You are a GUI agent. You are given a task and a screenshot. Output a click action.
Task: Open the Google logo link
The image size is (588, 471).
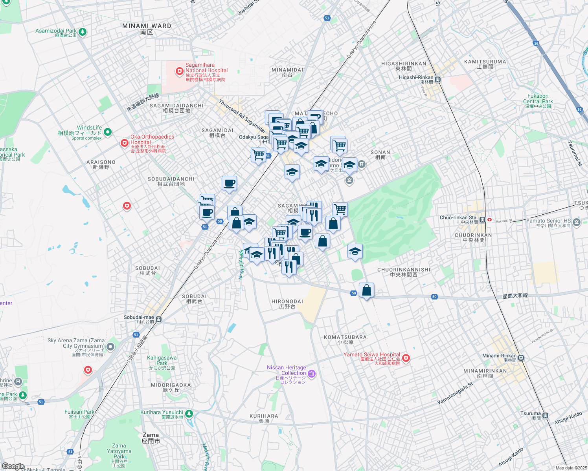pyautogui.click(x=13, y=466)
